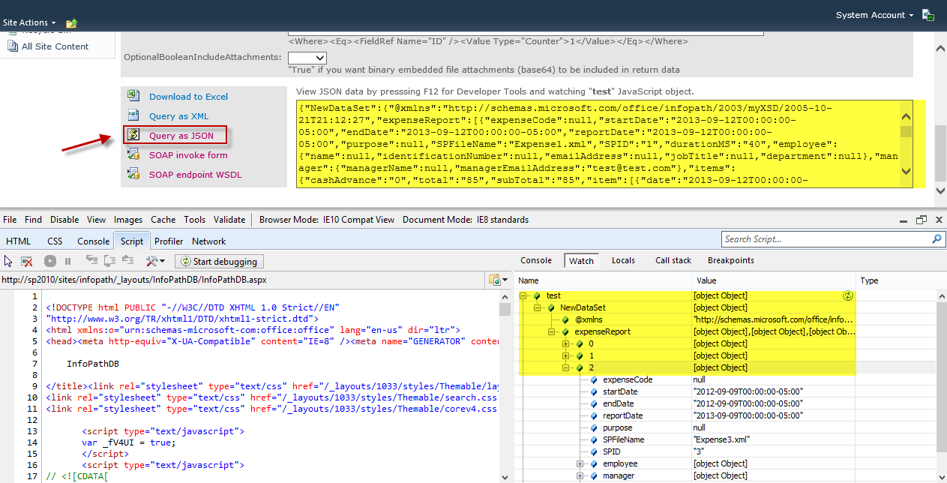Click the step out debugger icon
Image resolution: width=947 pixels, height=483 pixels.
pyautogui.click(x=127, y=261)
